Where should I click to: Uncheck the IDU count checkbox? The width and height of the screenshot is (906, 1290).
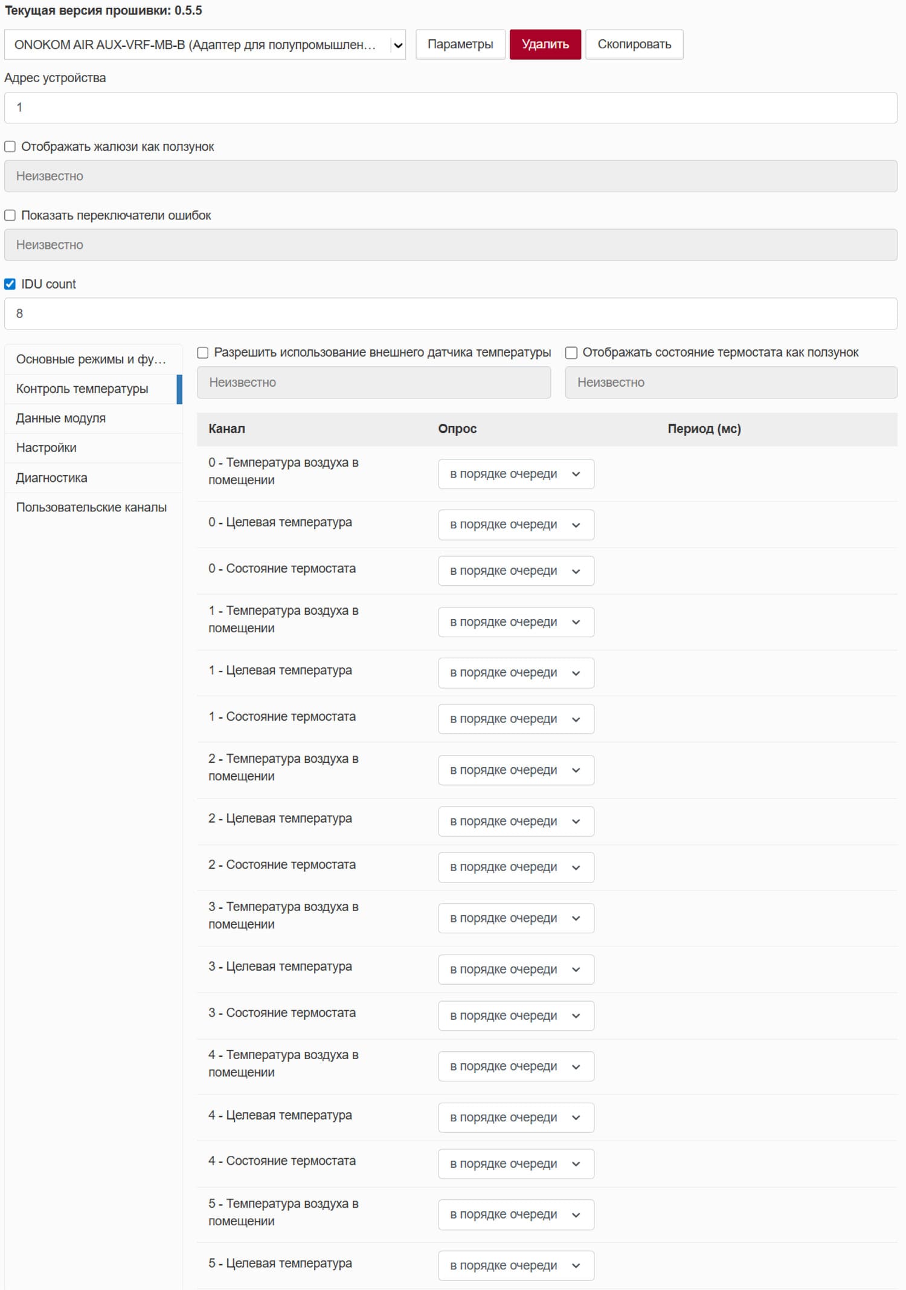(10, 284)
